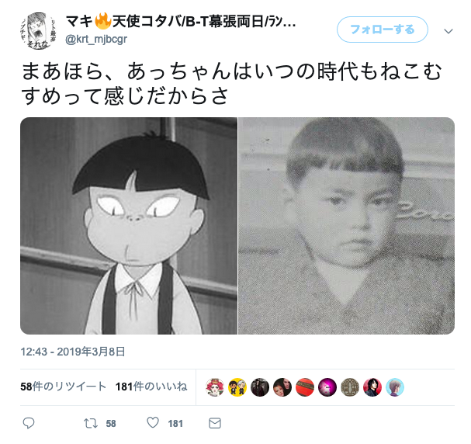The width and height of the screenshot is (471, 444).
Task: Expand the tweet options chevron menu
Action: 448,31
